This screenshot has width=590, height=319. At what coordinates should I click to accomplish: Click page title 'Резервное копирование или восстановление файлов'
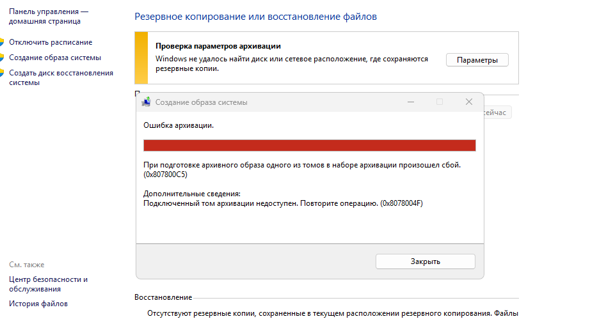tap(255, 17)
